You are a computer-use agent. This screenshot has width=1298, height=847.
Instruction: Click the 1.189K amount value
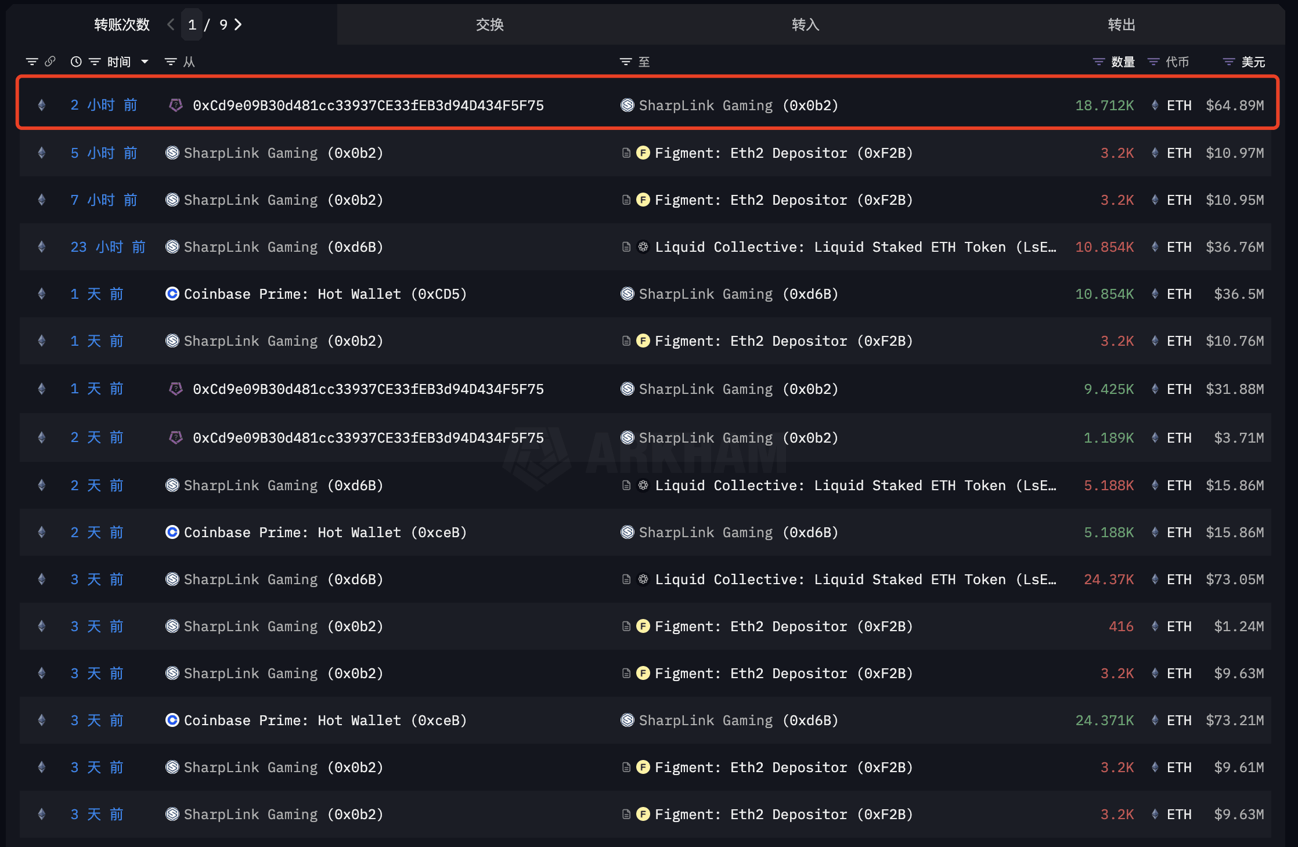(x=1109, y=437)
